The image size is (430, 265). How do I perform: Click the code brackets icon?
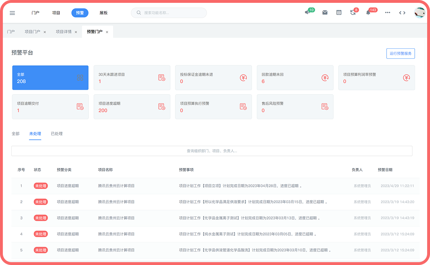click(402, 13)
